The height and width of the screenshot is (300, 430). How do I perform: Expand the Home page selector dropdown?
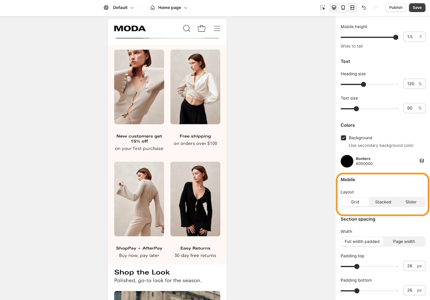coord(169,8)
